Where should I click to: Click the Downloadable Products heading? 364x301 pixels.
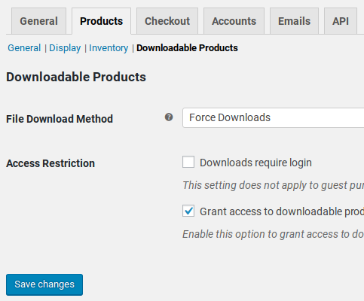pyautogui.click(x=76, y=77)
